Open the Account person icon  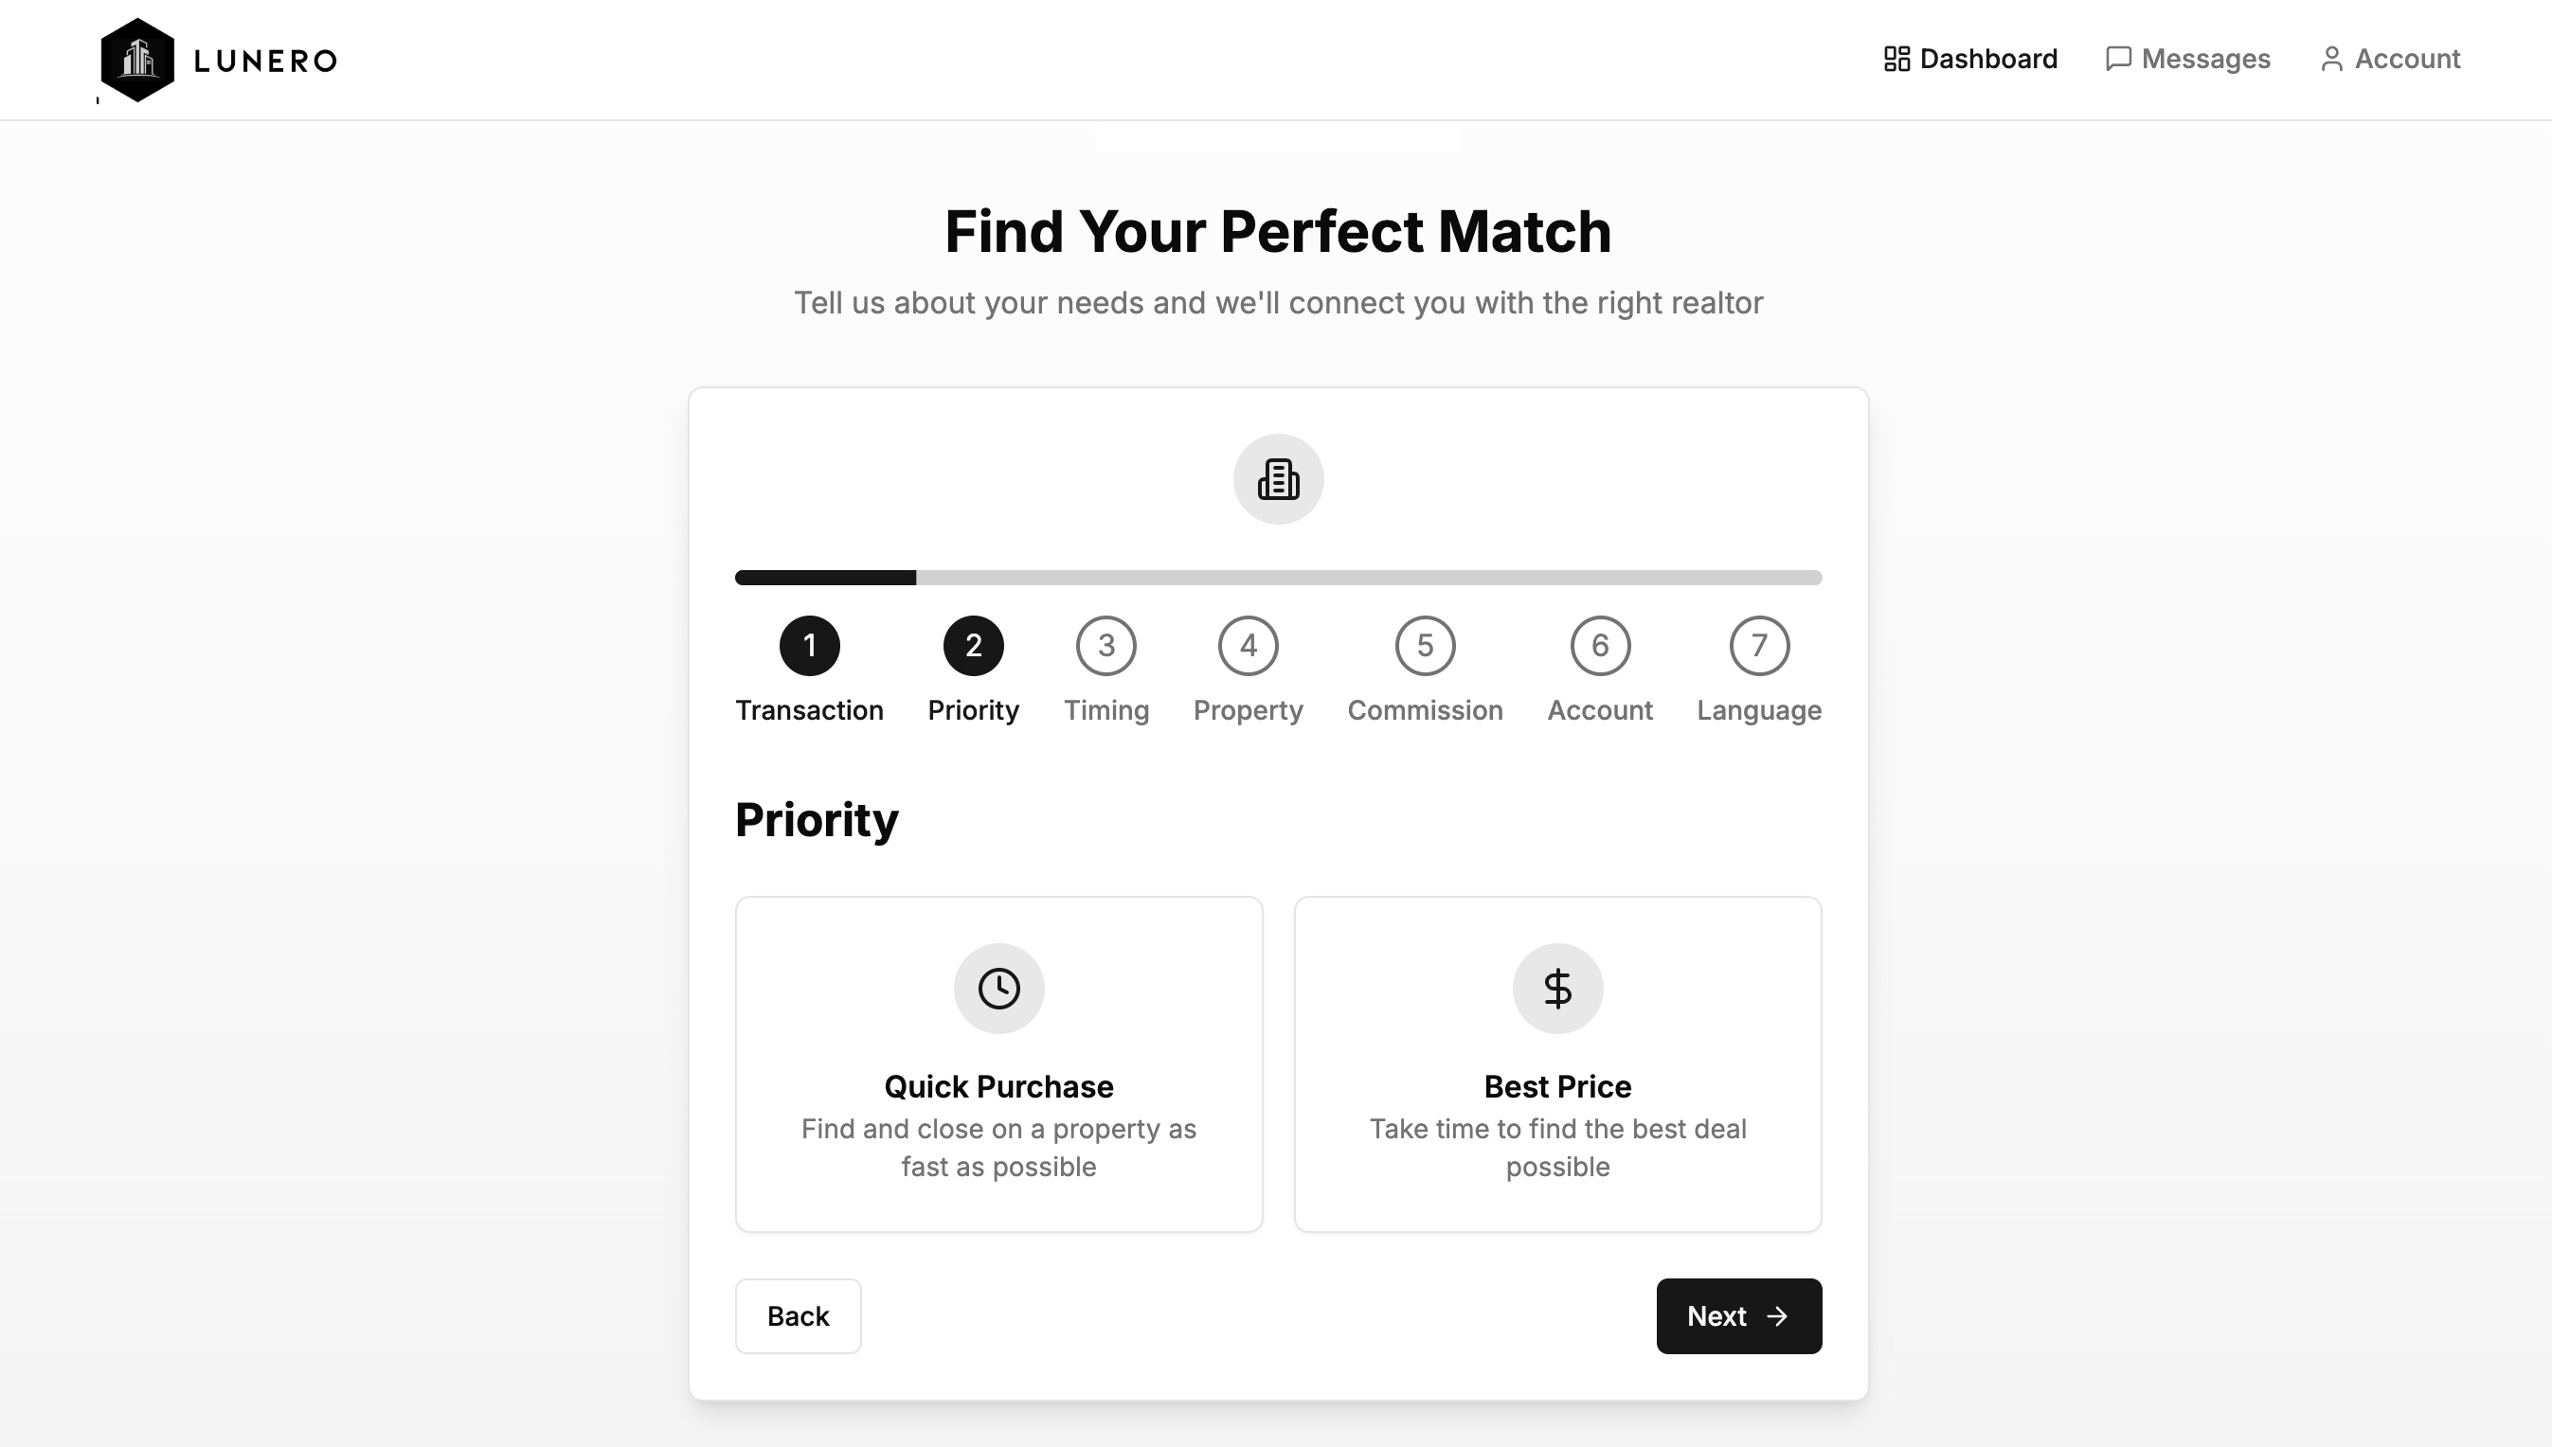point(2332,59)
